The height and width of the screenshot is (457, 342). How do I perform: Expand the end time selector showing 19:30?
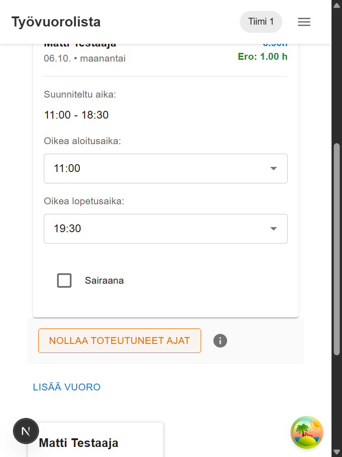166,228
